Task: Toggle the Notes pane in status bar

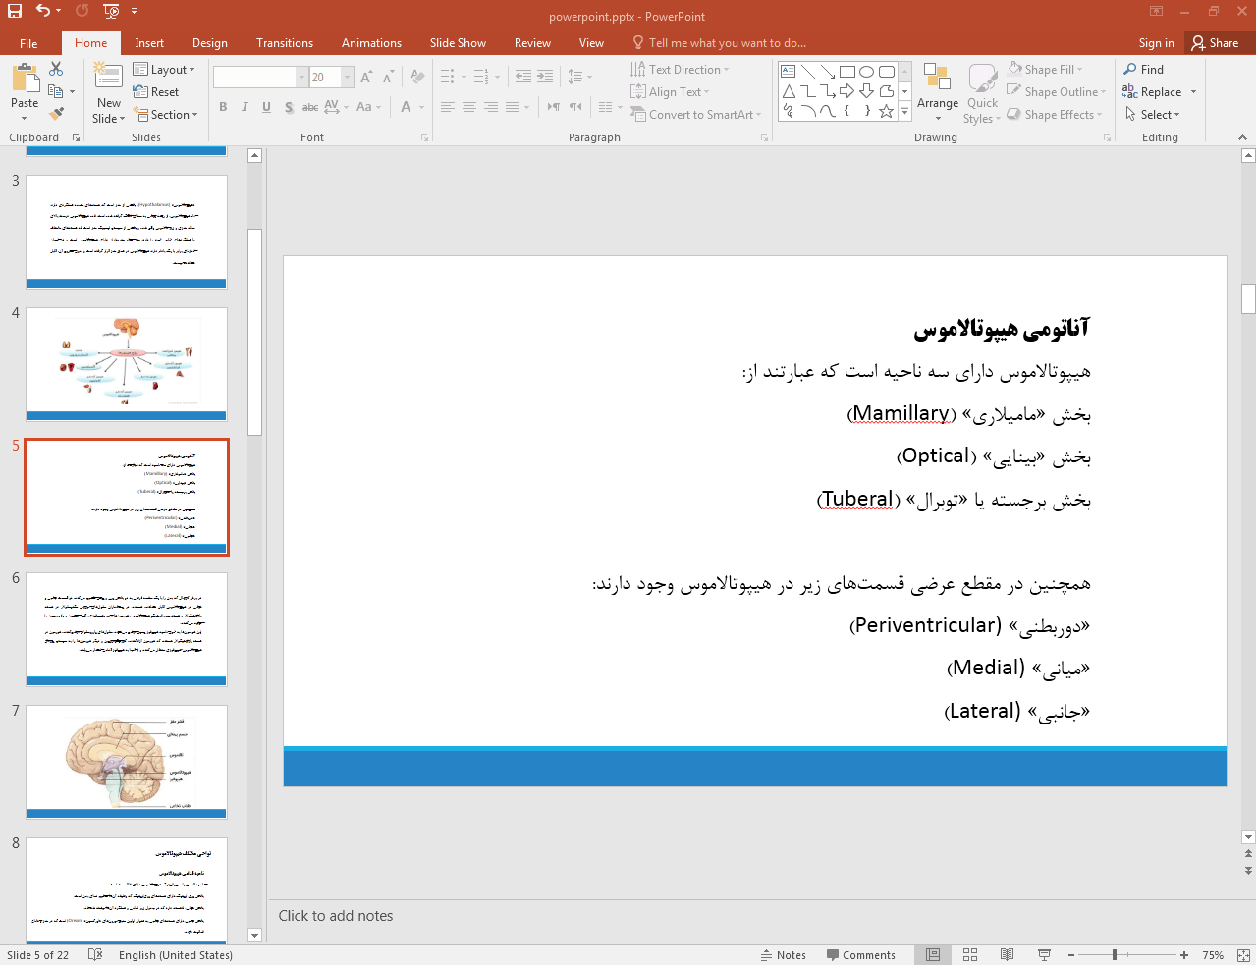Action: (783, 955)
